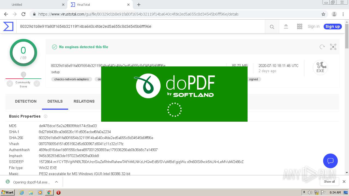The height and width of the screenshot is (196, 349).
Task: Vote down with the X community icon
Action: point(10,84)
